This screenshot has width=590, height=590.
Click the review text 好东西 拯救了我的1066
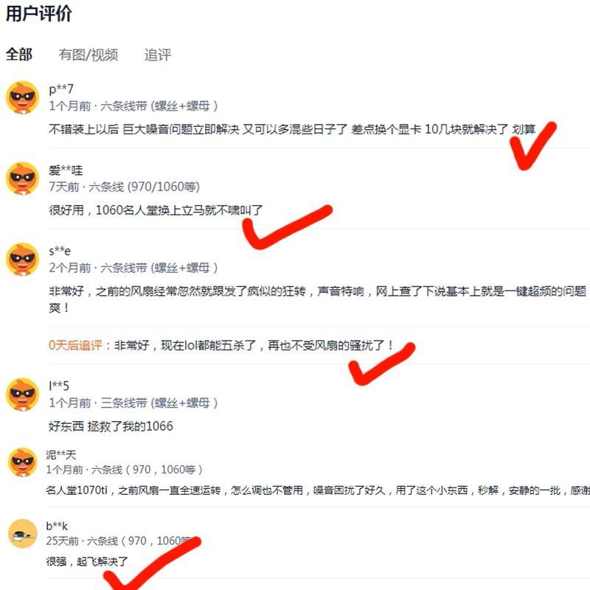pos(111,426)
